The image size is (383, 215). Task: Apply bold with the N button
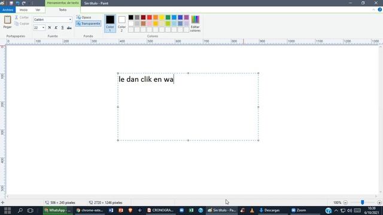[x=49, y=28]
